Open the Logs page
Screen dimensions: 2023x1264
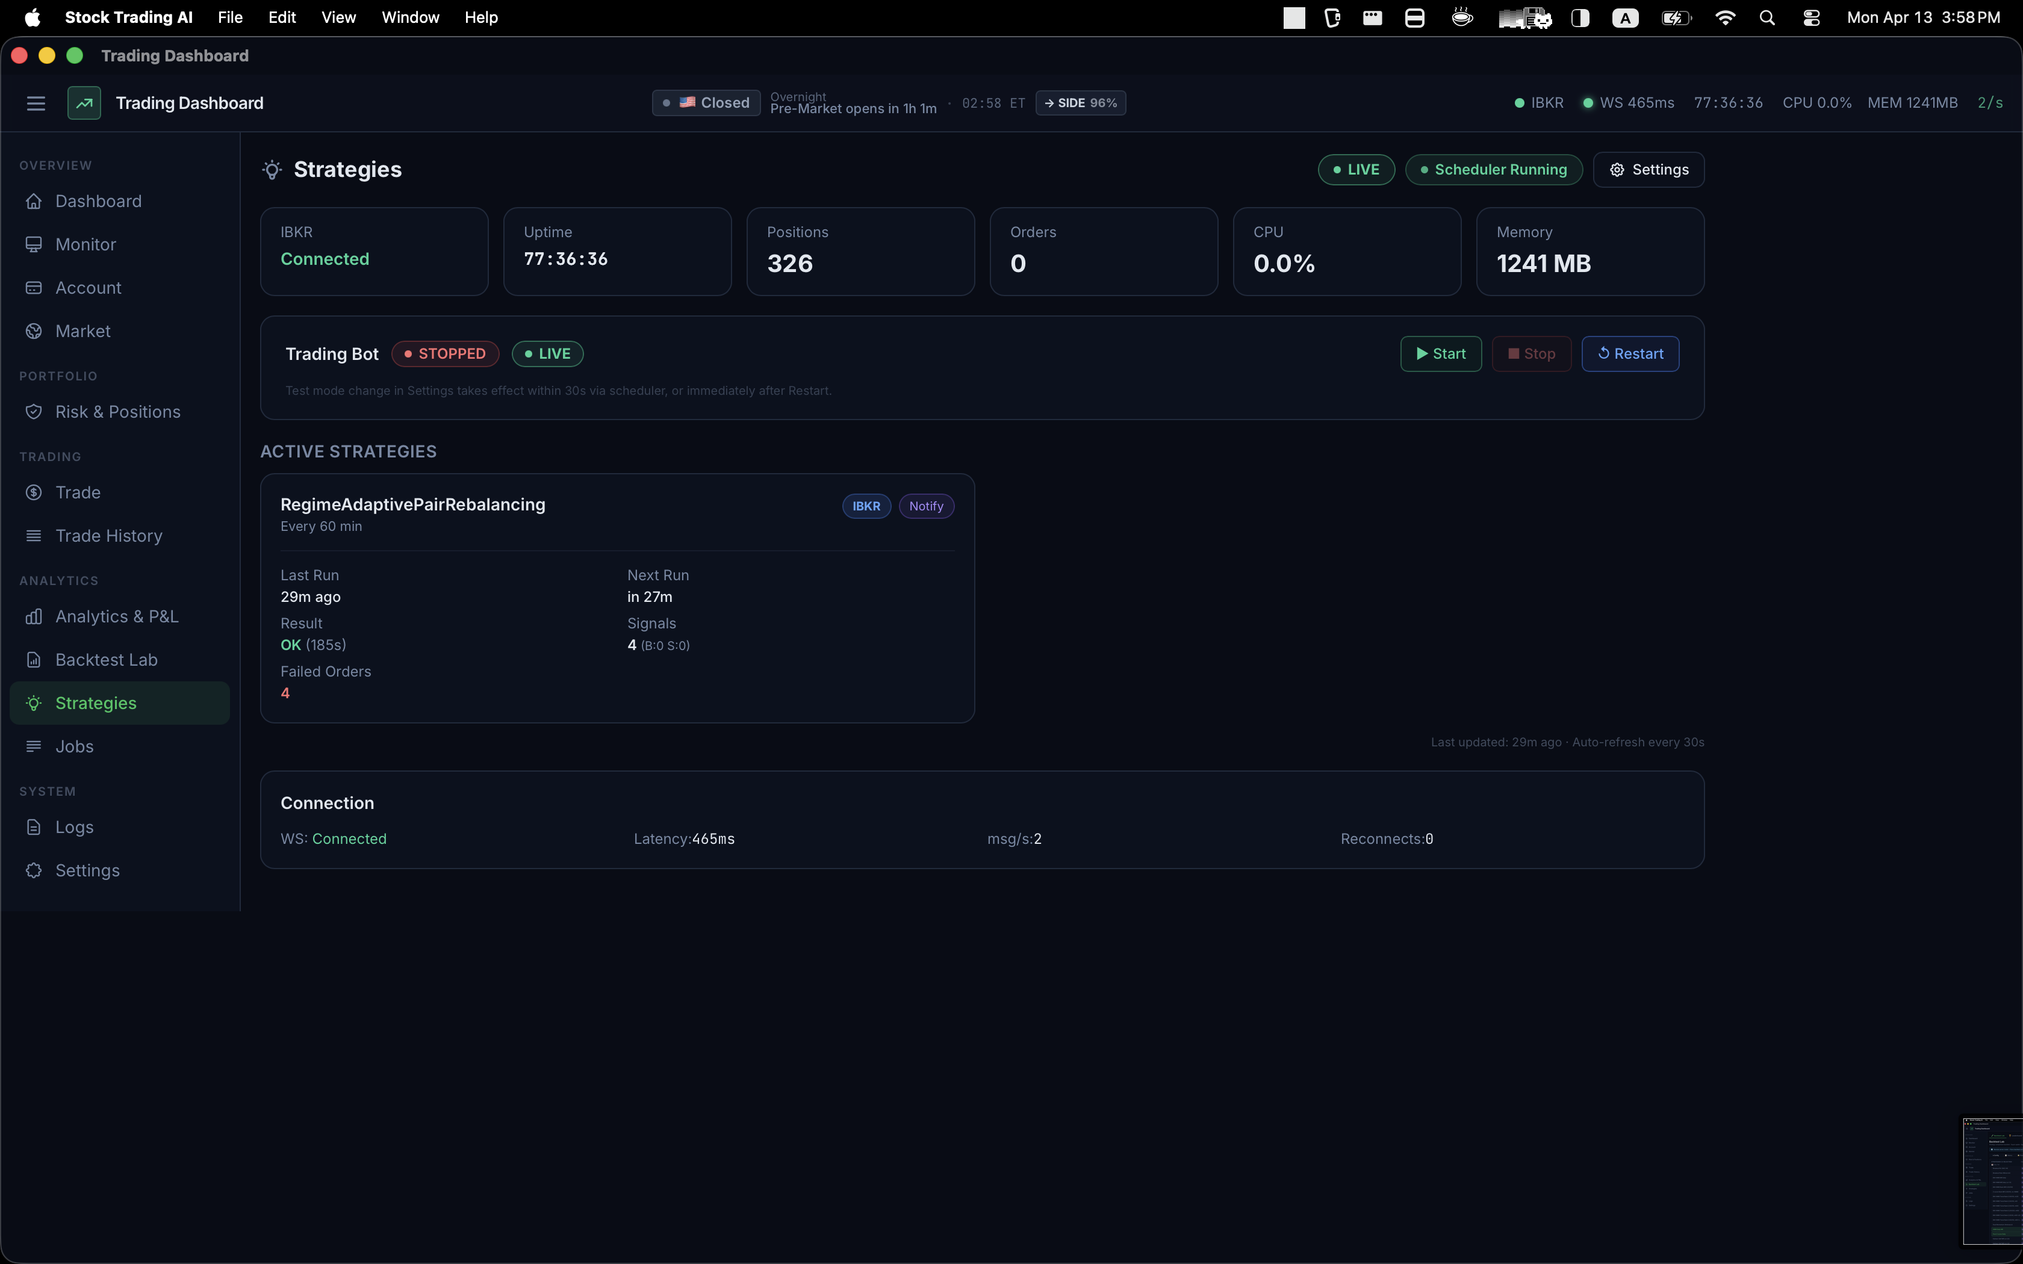[73, 827]
